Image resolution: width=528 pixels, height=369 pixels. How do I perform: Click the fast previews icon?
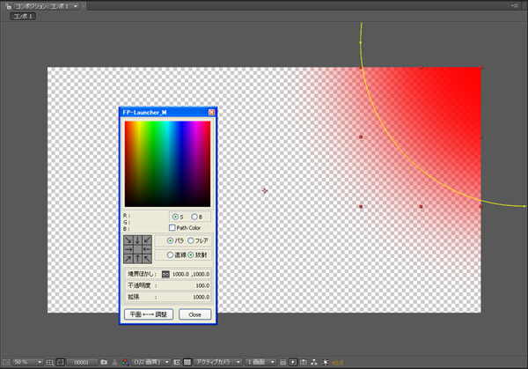tap(293, 362)
